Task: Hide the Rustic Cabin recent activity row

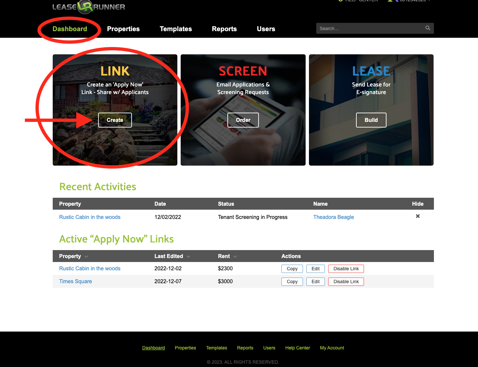Action: (418, 216)
